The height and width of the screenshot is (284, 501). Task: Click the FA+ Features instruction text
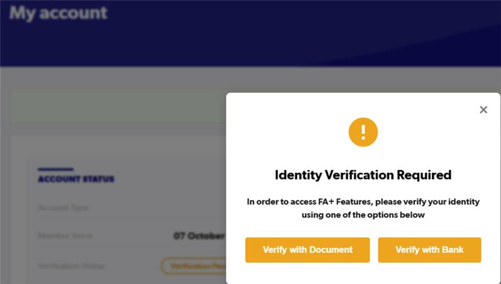pyautogui.click(x=363, y=201)
